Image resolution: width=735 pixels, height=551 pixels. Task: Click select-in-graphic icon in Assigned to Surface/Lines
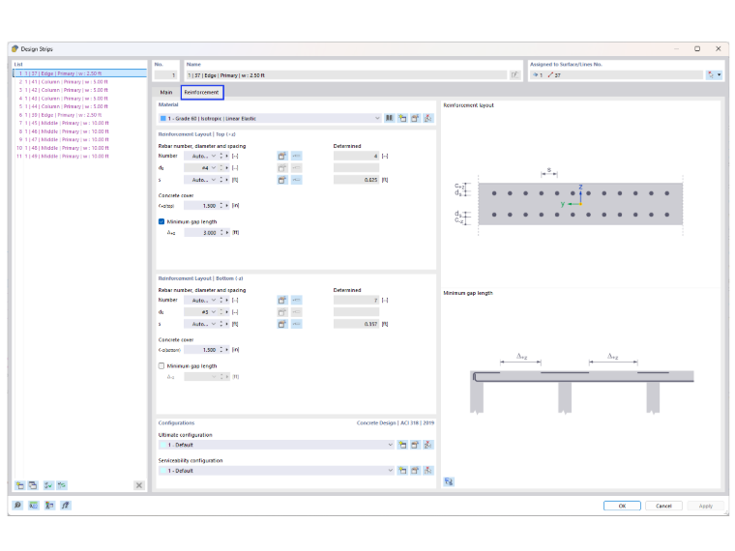point(711,75)
